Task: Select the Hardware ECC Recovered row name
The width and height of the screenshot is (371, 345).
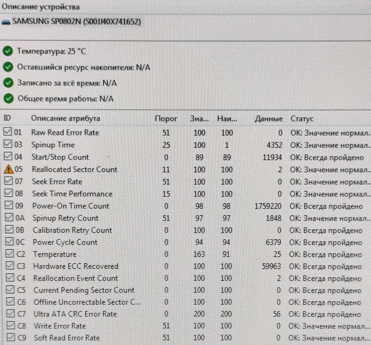Action: coord(75,266)
